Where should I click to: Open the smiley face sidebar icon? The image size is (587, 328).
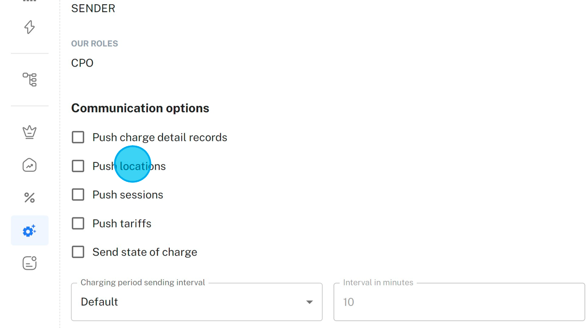point(29,263)
